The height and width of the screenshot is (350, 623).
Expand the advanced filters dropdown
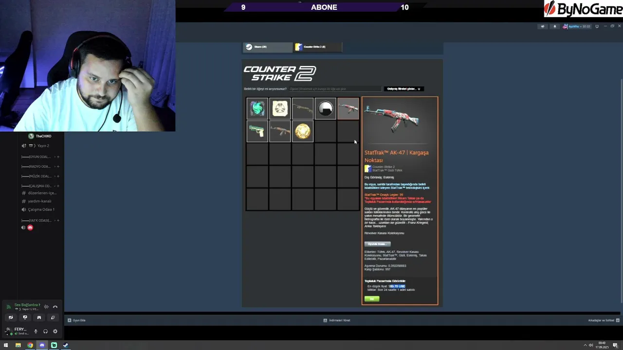404,89
